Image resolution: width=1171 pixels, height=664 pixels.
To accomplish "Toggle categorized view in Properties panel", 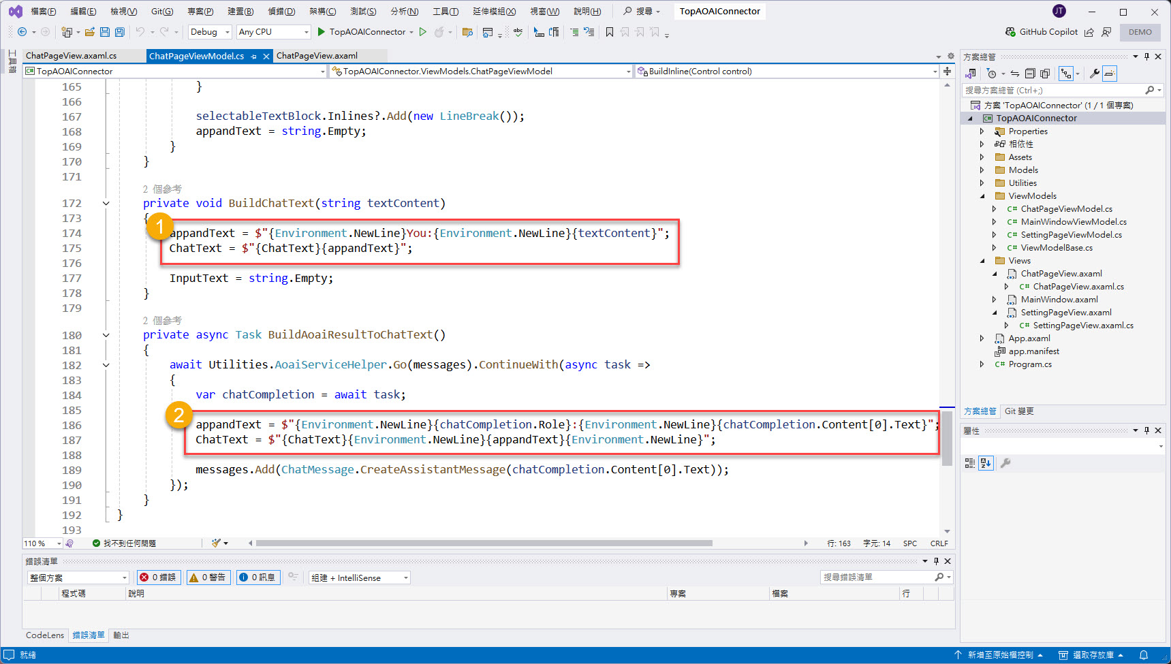I will [x=970, y=463].
